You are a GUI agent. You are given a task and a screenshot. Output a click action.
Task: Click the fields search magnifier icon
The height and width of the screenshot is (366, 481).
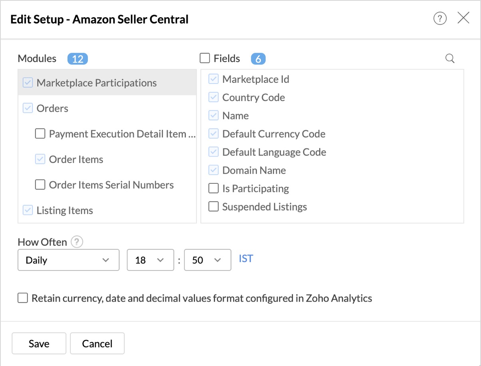[x=450, y=59]
